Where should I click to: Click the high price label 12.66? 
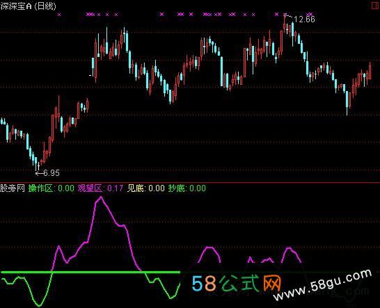[x=304, y=19]
